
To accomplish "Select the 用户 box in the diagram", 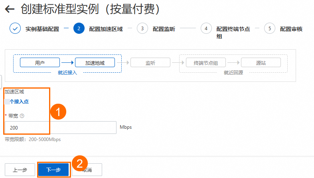I will 40,63.
